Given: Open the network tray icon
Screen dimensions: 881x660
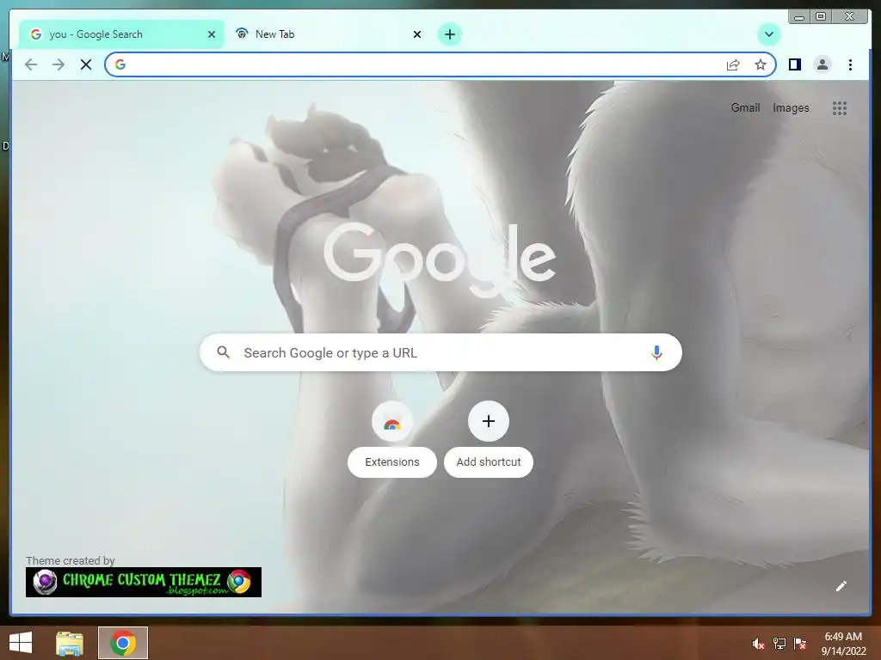Looking at the screenshot, I should [779, 643].
